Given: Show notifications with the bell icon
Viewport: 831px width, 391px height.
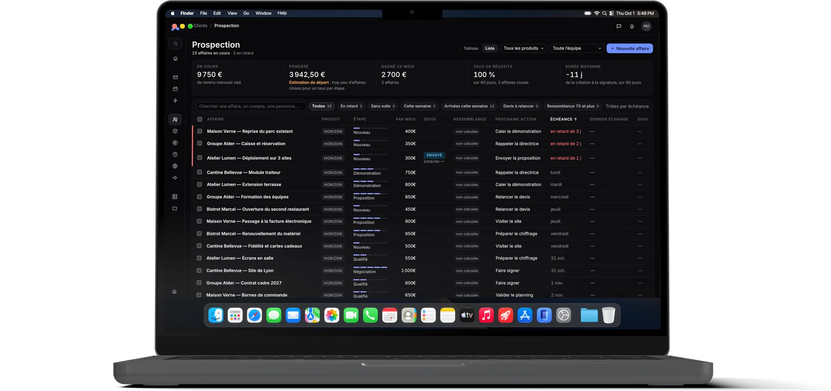Looking at the screenshot, I should [632, 26].
